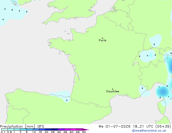Click the forecast date 'We 01-07-2026' text
This screenshot has width=172, height=133.
(x=114, y=126)
